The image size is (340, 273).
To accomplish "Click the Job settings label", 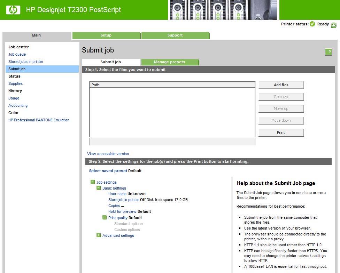I will (x=107, y=182).
